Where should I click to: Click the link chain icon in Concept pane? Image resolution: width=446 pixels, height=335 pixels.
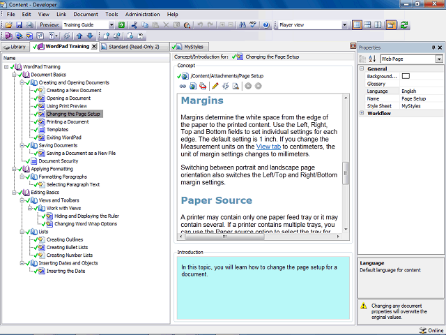click(x=183, y=86)
